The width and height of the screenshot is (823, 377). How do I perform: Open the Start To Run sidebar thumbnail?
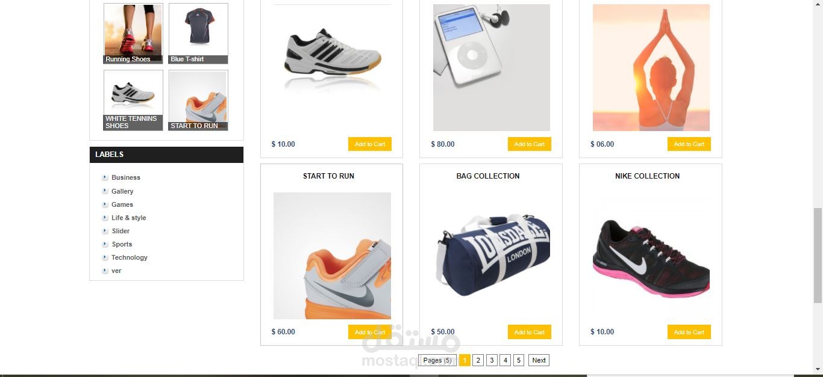[x=198, y=100]
